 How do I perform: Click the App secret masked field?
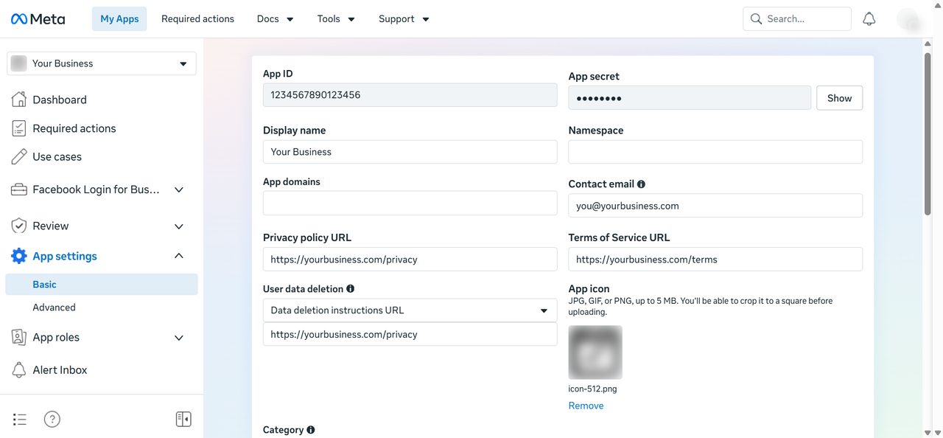[x=690, y=98]
